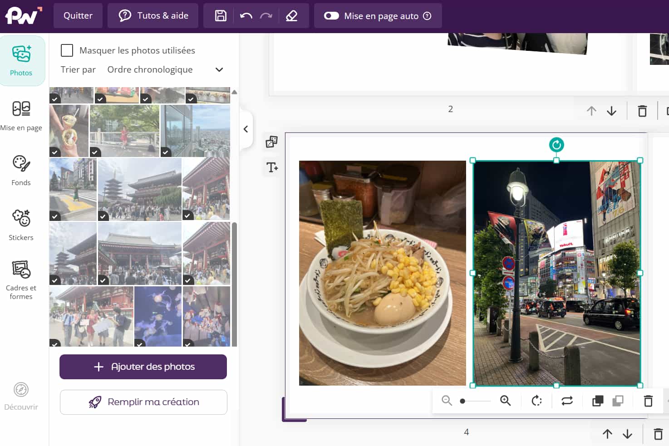Undo the last action

246,15
